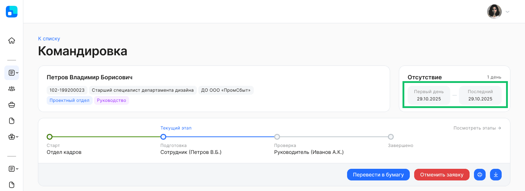525x191 pixels.
Task: Open the briefcase sidebar icon
Action: point(12,105)
